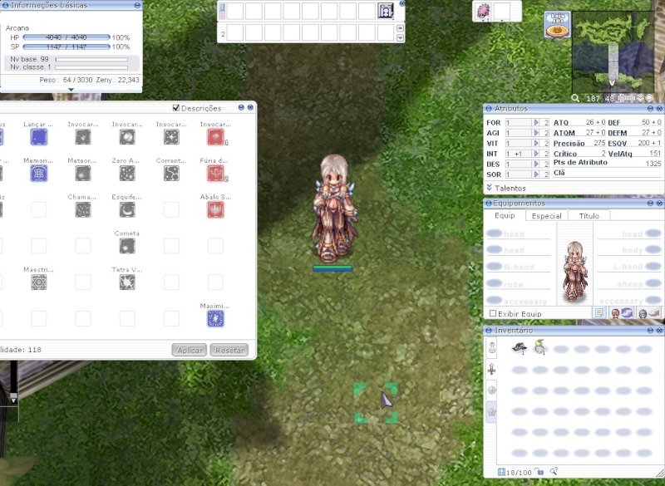Select the Esquife... skill icon
The image size is (665, 486).
tap(127, 209)
